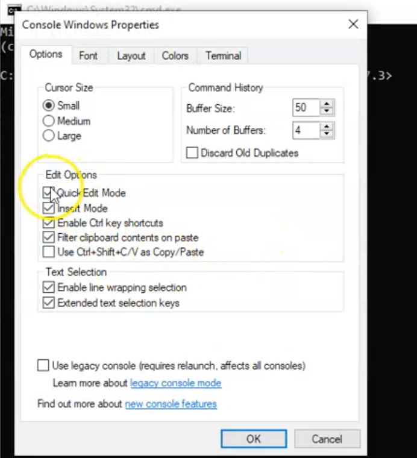Screen dimensions: 417x458
Task: Select the Colors tab
Action: click(x=175, y=55)
